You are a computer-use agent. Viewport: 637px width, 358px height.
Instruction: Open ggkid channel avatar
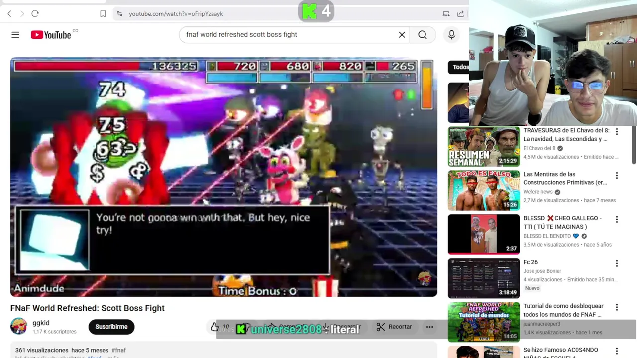point(19,326)
